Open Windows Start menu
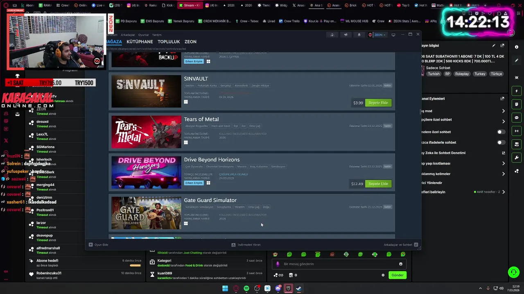Viewport: 524px width, 294px height. 225,288
